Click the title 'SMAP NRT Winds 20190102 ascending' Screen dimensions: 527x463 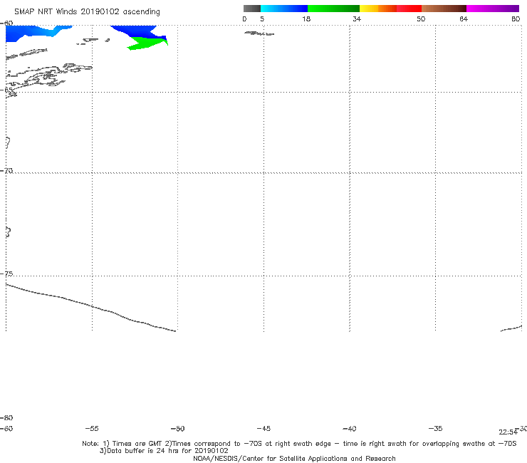coord(87,12)
